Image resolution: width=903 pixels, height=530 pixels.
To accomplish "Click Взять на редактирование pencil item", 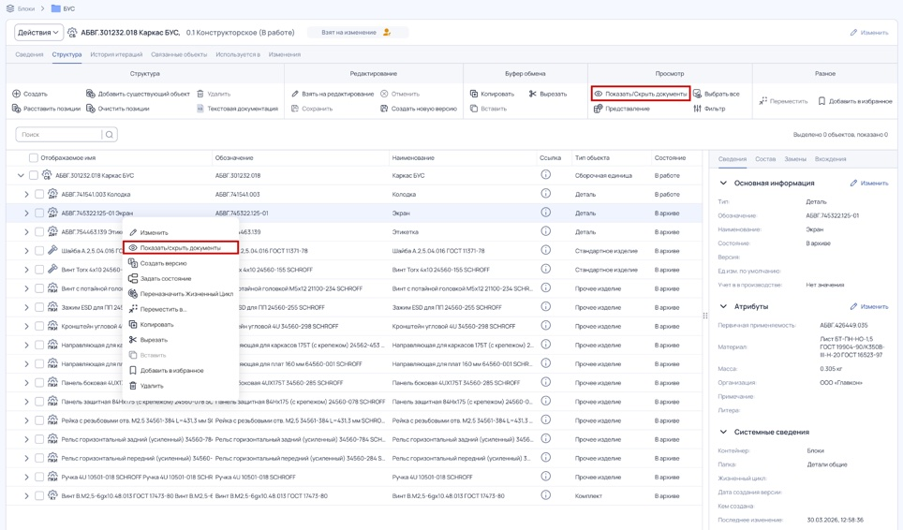I will click(x=333, y=94).
